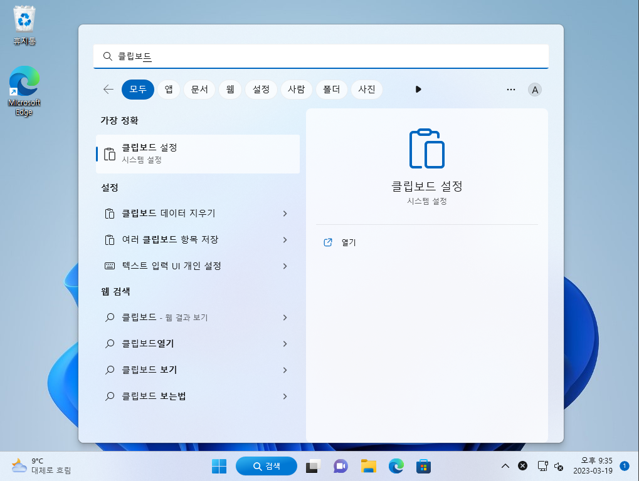The width and height of the screenshot is (639, 481).
Task: Expand chevron for 클립보드 보는법 suggestion
Action: click(285, 396)
